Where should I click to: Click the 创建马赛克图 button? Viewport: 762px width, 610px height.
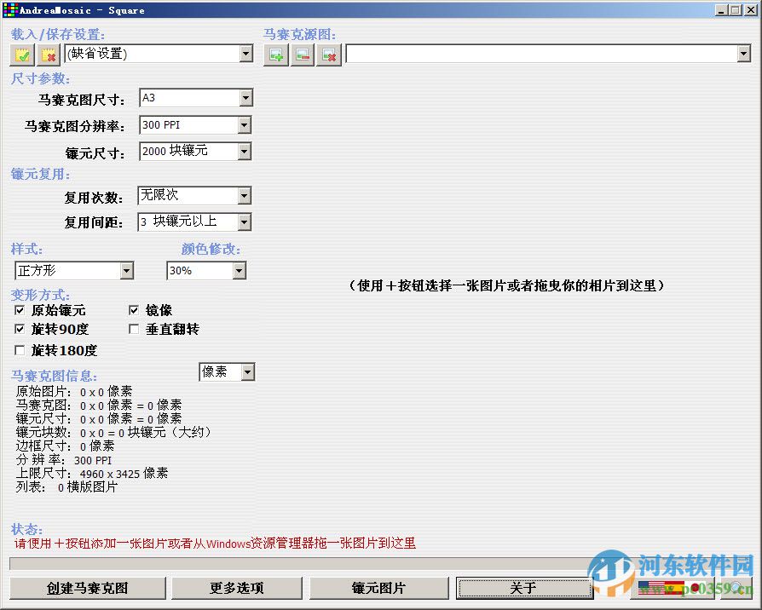pos(87,588)
